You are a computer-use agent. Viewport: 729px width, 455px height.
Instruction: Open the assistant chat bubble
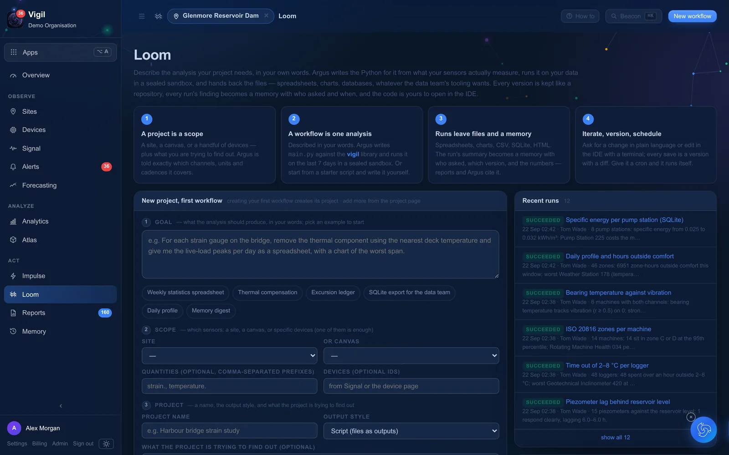coord(703,430)
